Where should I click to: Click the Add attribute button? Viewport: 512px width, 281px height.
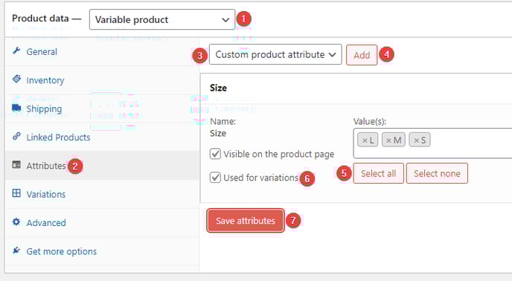[x=362, y=55]
